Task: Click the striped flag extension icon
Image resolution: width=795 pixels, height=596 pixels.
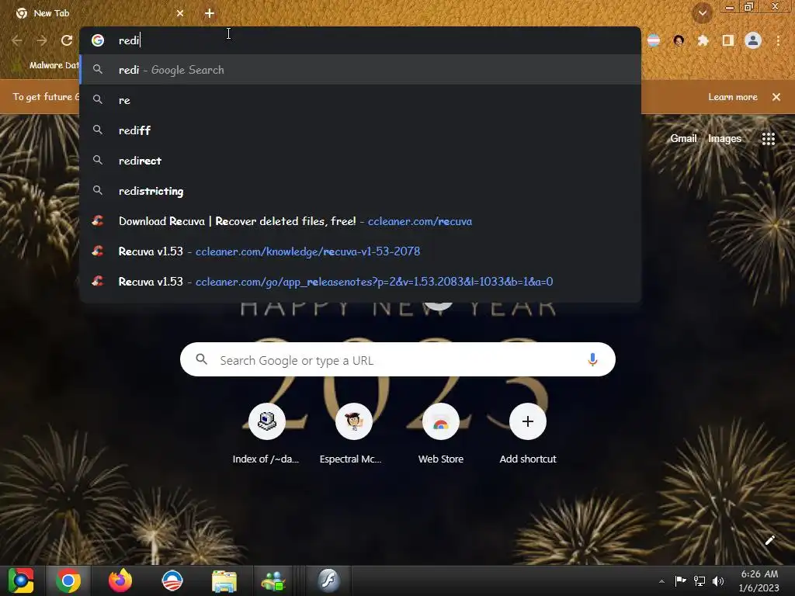Action: point(654,40)
